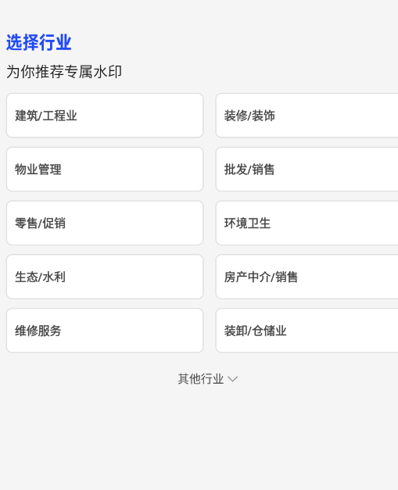Choose the 零售/促销 industry option
Image resolution: width=398 pixels, height=490 pixels.
[105, 223]
